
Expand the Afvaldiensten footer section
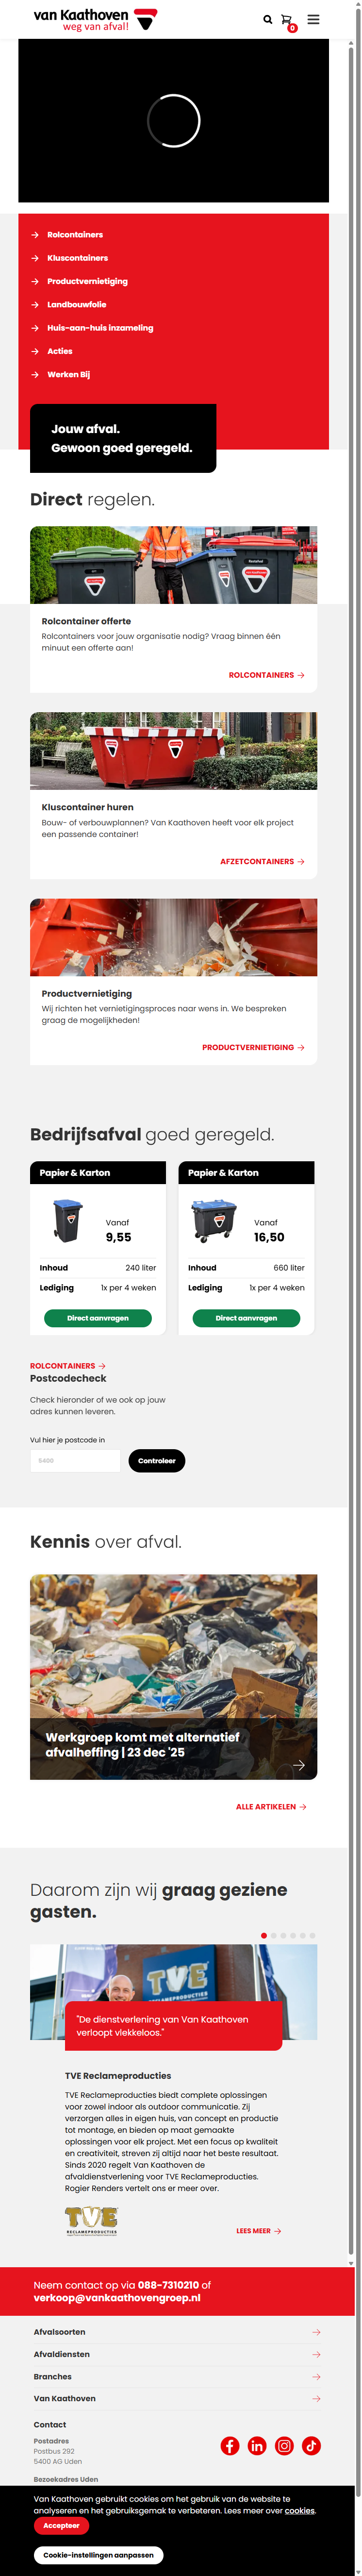pos(174,2353)
